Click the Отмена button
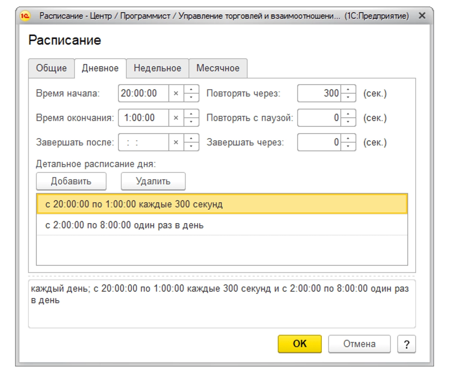The width and height of the screenshot is (452, 373). click(359, 344)
